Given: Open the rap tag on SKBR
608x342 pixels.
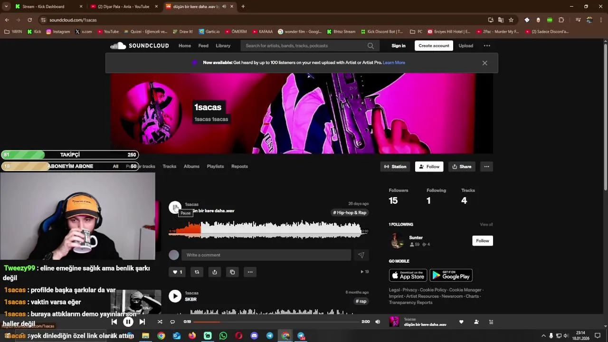Looking at the screenshot, I should coord(361,302).
